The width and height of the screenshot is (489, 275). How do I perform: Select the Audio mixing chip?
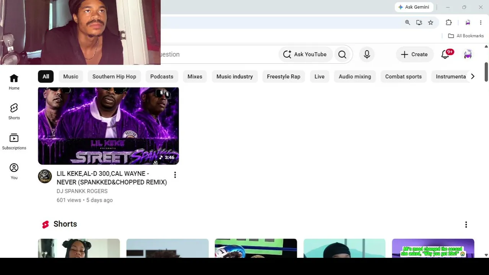(x=355, y=76)
